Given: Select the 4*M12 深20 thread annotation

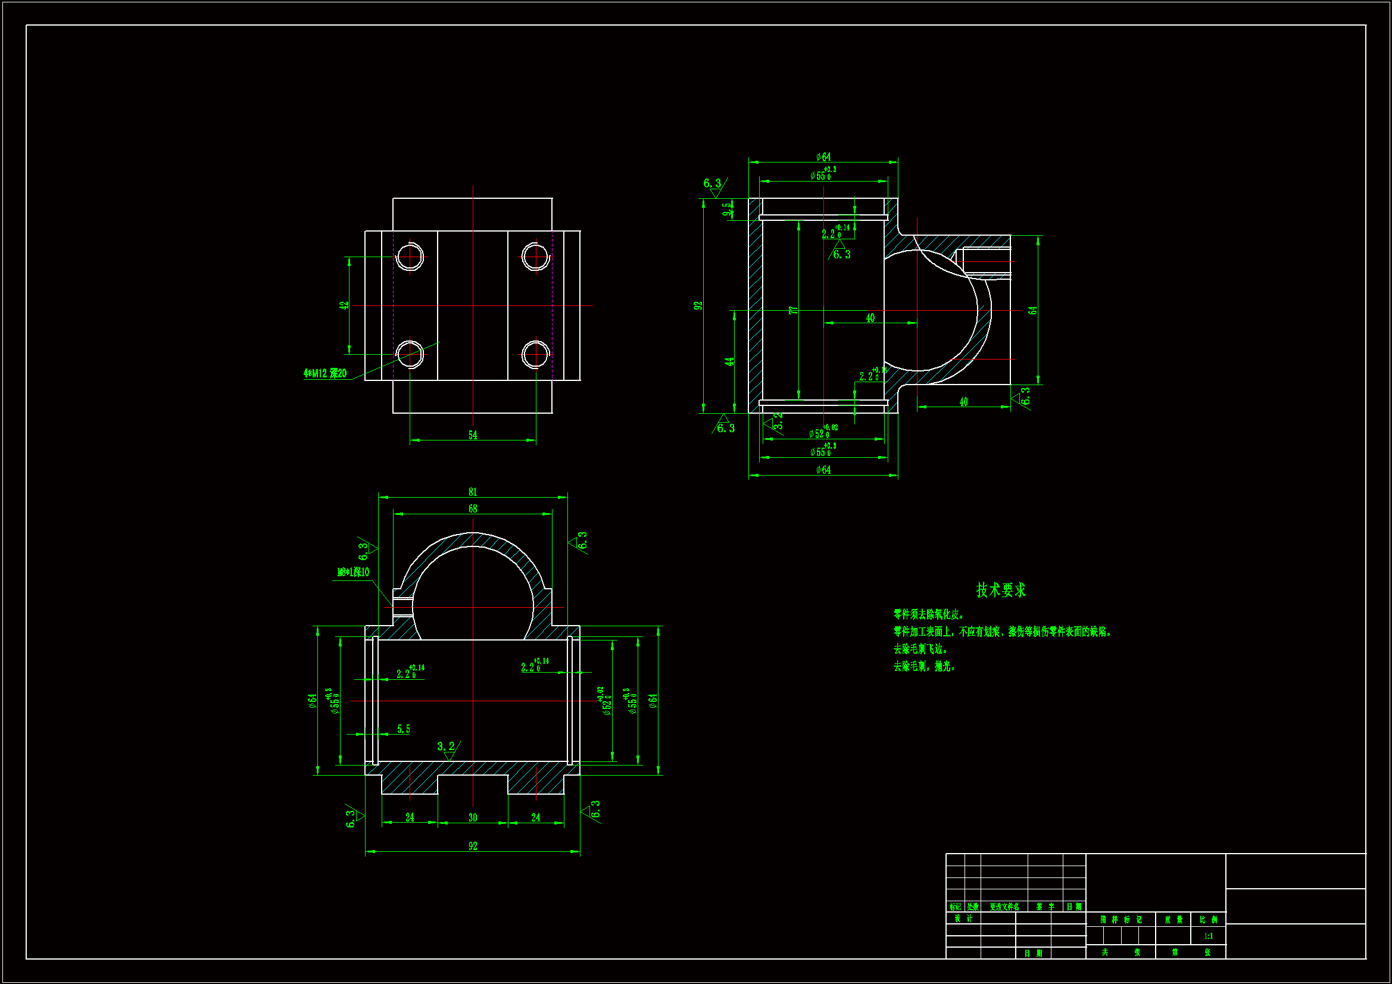Looking at the screenshot, I should tap(325, 373).
